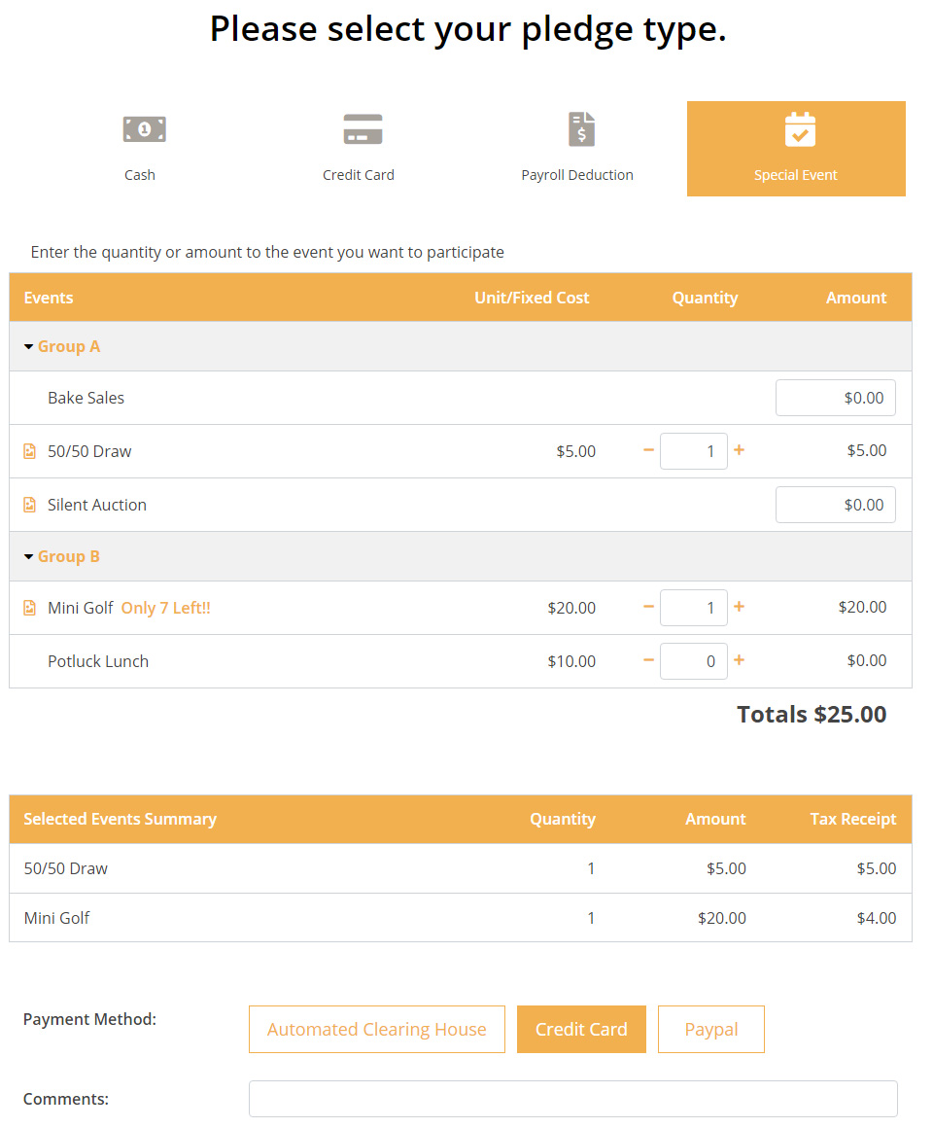933x1128 pixels.
Task: Select Automated Clearing House payment method
Action: click(x=376, y=1029)
